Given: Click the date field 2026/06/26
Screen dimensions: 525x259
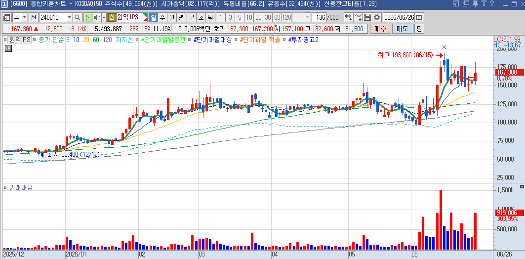Looking at the screenshot, I should [x=399, y=17].
